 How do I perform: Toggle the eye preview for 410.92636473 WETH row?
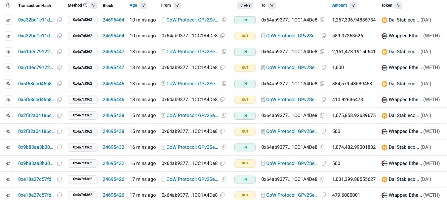pos(8,100)
